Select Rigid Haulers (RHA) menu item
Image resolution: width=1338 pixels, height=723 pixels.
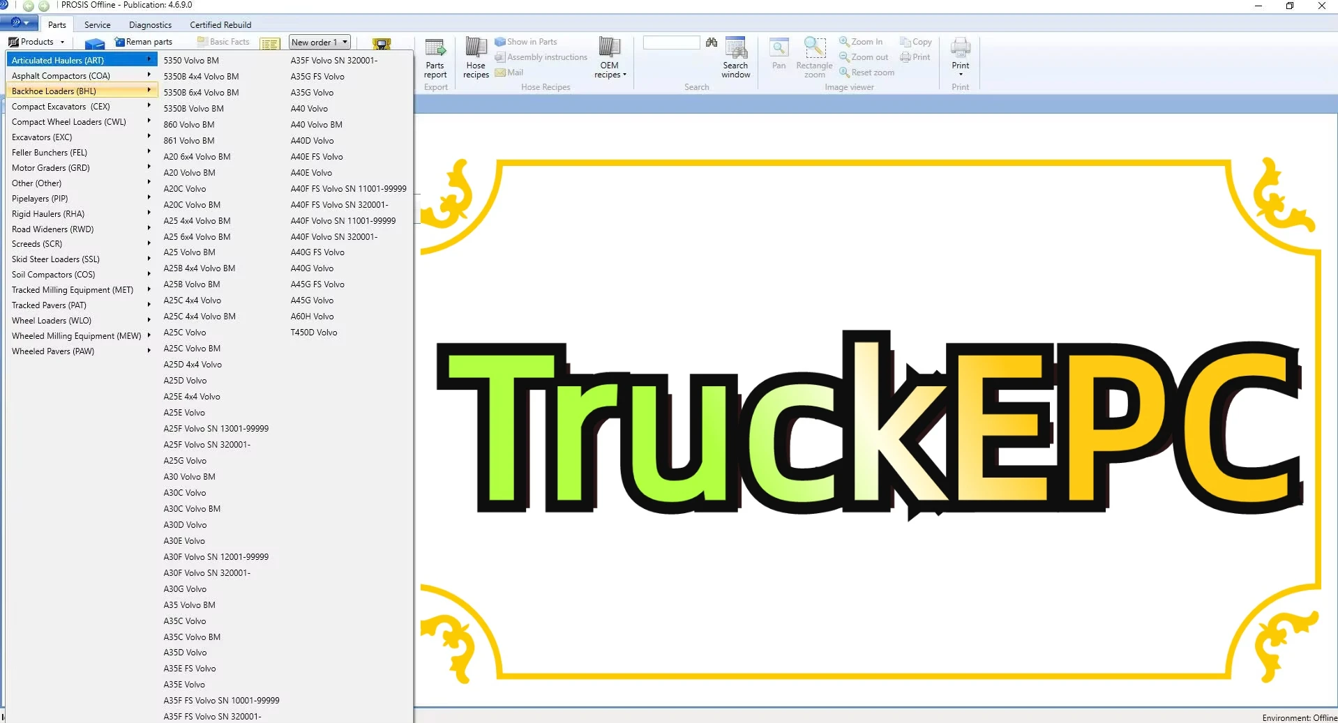(x=82, y=213)
